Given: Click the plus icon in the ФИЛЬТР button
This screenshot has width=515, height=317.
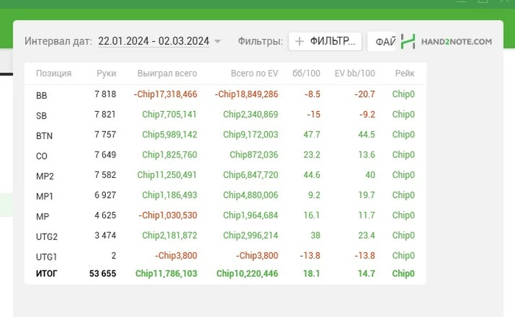Looking at the screenshot, I should (x=299, y=41).
